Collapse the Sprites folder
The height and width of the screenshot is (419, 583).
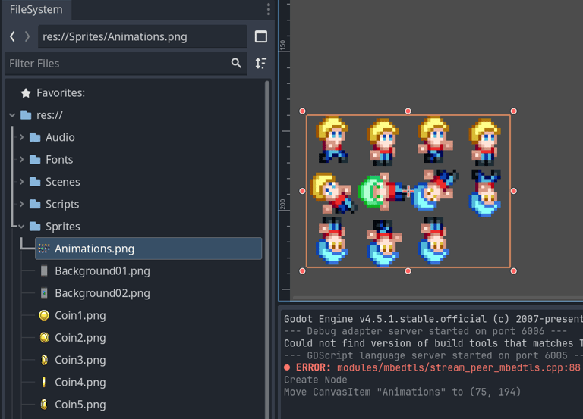pyautogui.click(x=21, y=227)
